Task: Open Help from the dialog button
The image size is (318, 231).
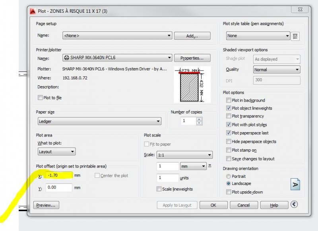Action: coord(274,205)
